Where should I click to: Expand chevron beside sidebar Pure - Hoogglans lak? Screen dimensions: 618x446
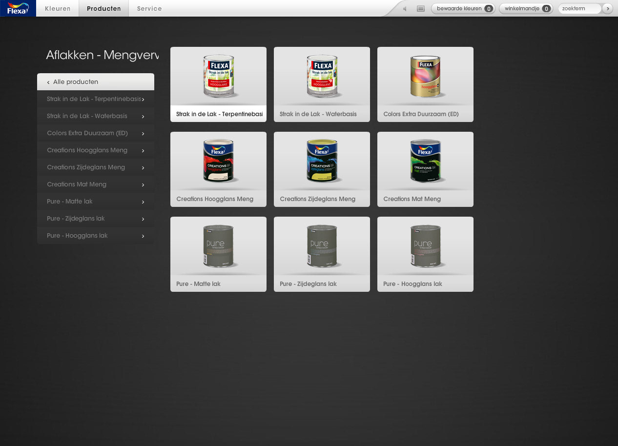tap(143, 236)
